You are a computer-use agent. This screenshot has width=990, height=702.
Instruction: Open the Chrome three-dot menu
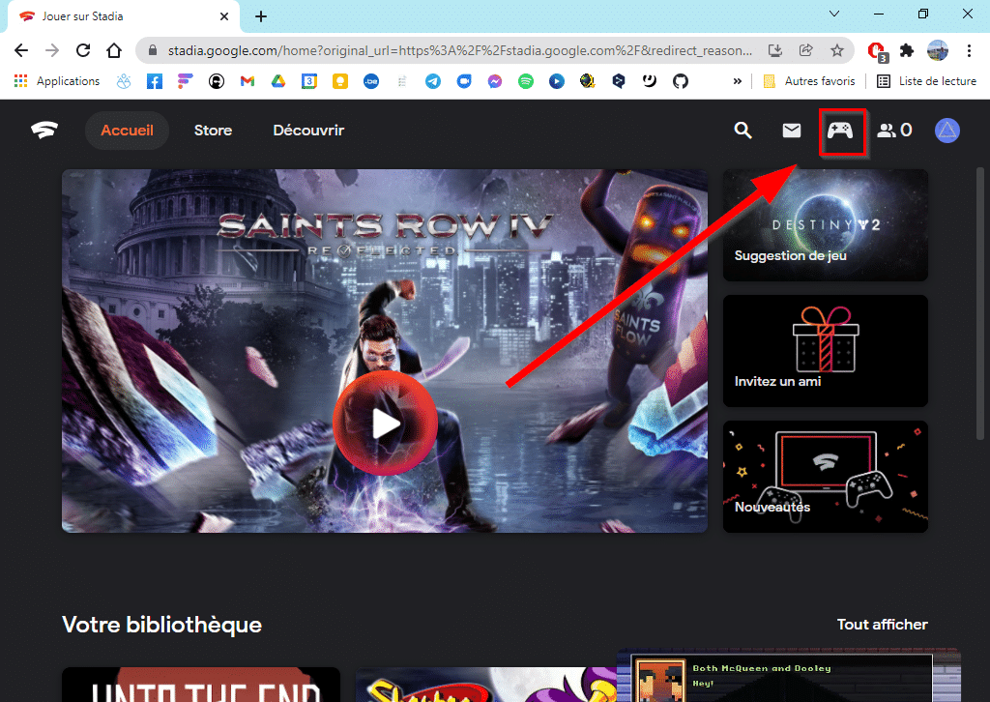pos(969,50)
